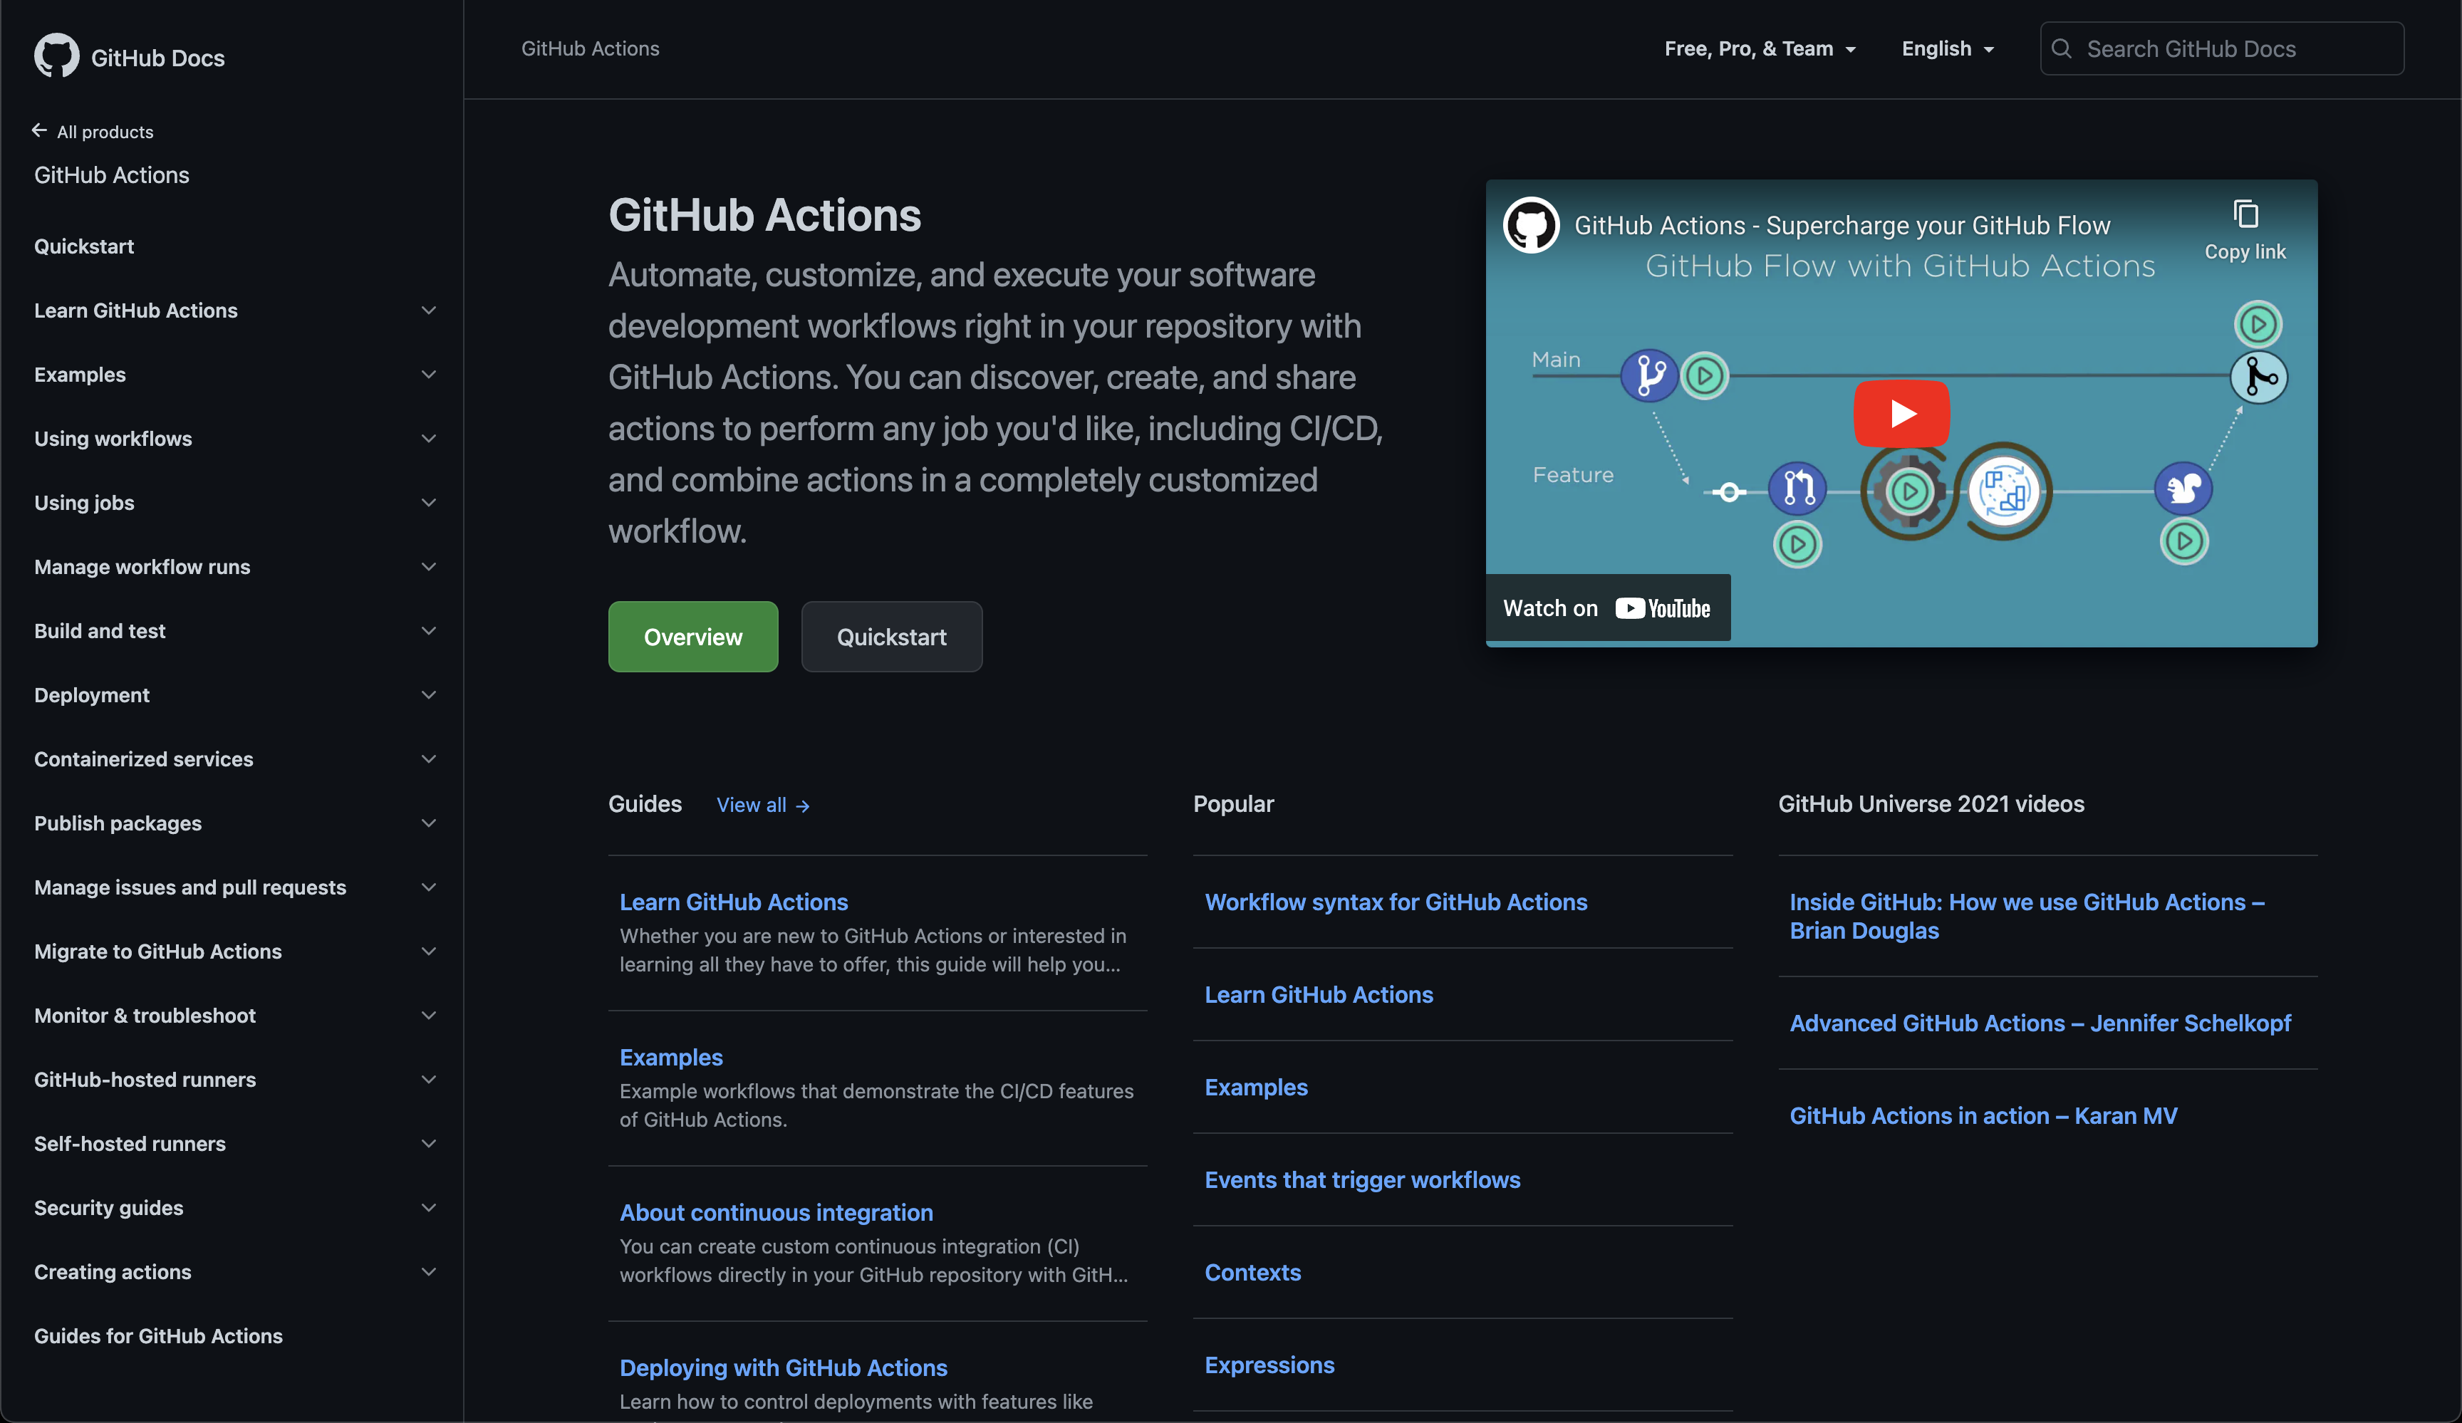Expand the Using workflows section chevron
The width and height of the screenshot is (2462, 1423).
(428, 439)
